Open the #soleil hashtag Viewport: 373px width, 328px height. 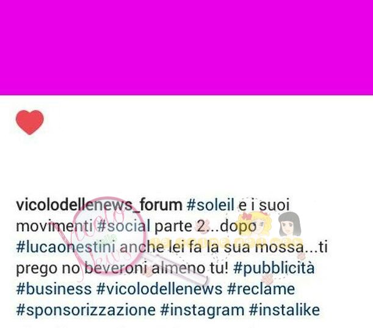point(211,205)
